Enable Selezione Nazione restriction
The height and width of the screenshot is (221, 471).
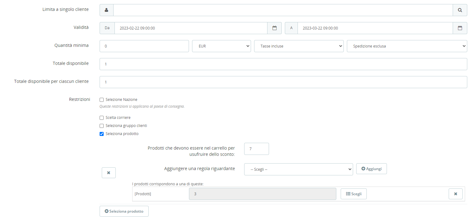point(101,100)
